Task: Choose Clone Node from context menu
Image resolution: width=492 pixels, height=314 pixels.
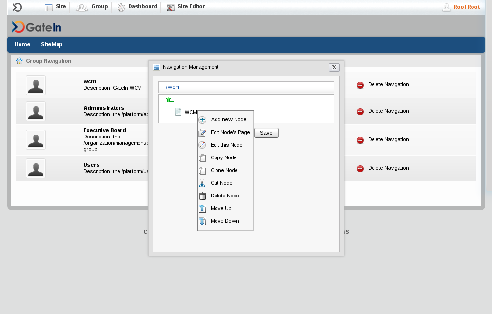Action: coord(224,170)
